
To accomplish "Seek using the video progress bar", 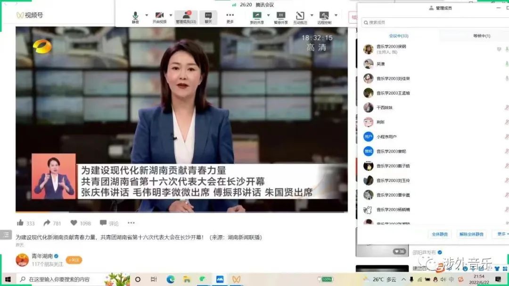I will pos(181,212).
